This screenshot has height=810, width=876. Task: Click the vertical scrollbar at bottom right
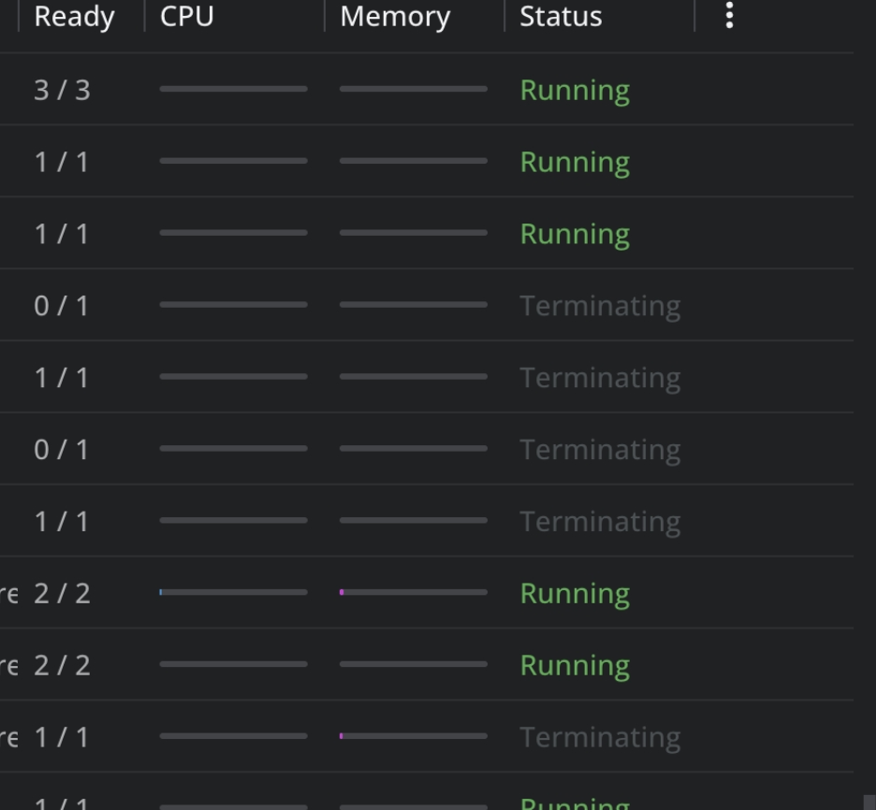[869, 802]
